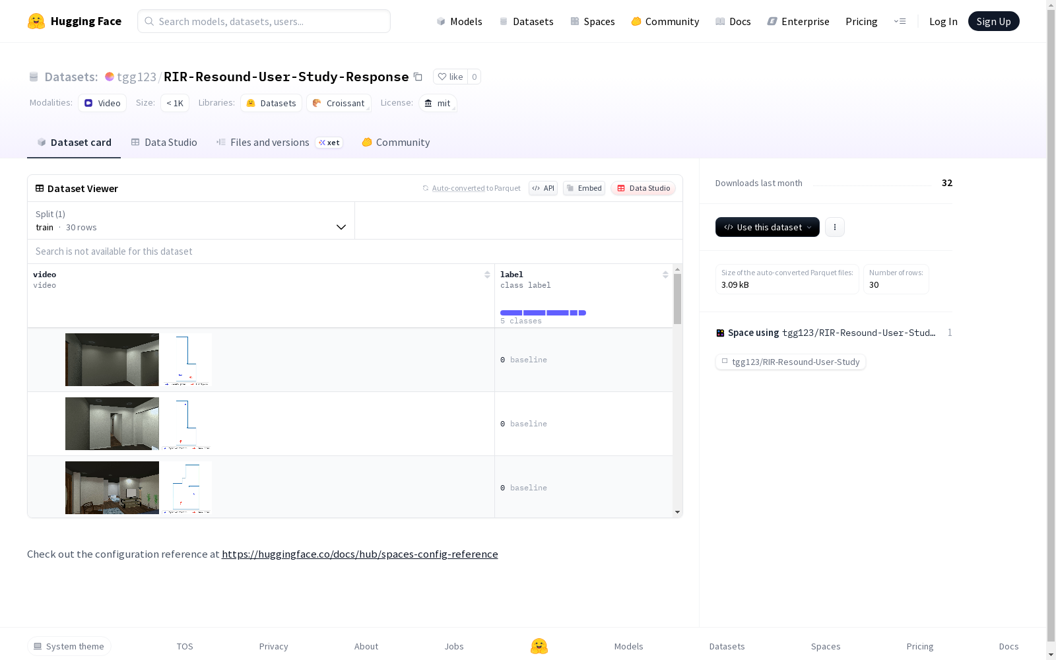Open the spaces-config-reference link

pos(360,554)
